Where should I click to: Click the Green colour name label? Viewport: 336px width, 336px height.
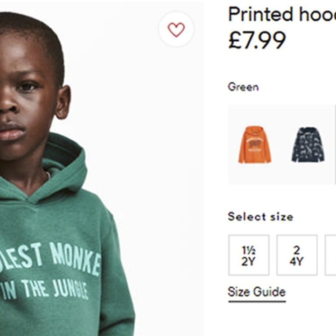tap(243, 87)
